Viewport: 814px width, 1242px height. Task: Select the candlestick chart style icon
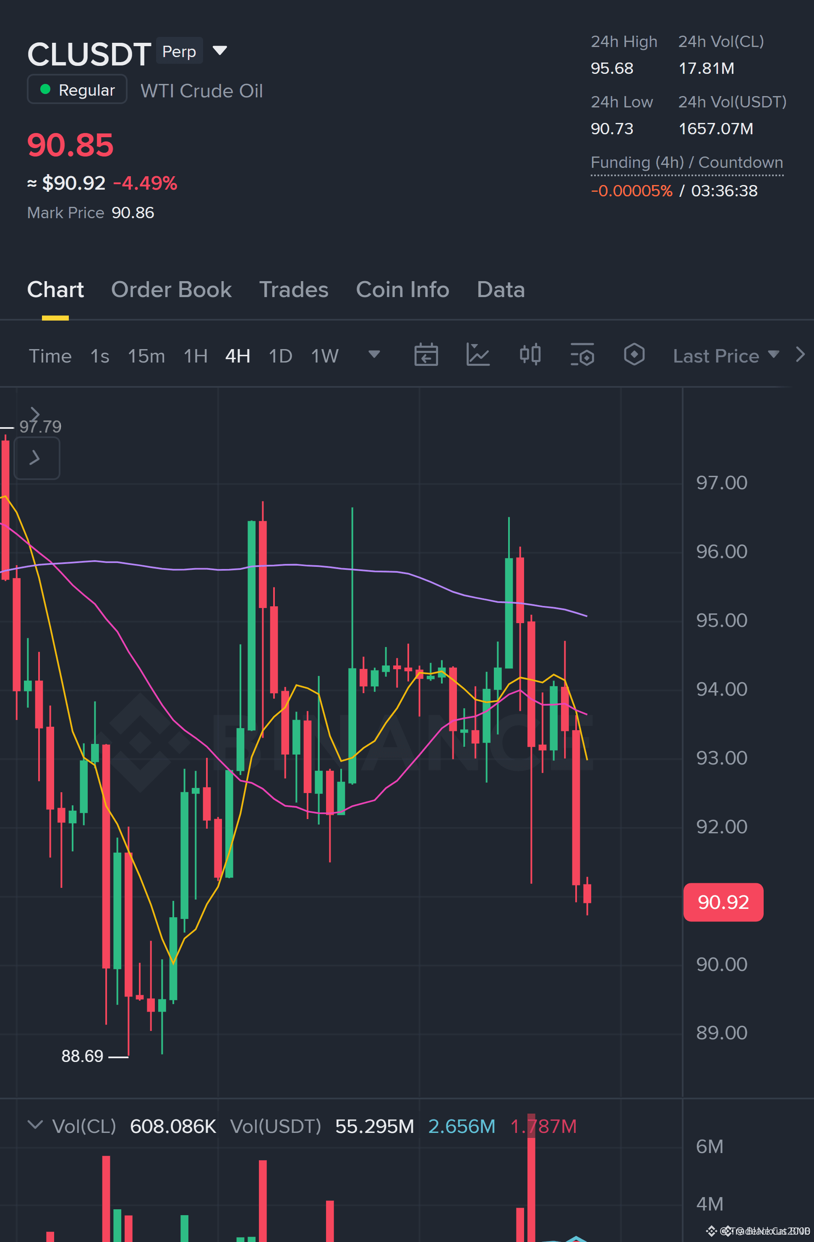pyautogui.click(x=530, y=354)
